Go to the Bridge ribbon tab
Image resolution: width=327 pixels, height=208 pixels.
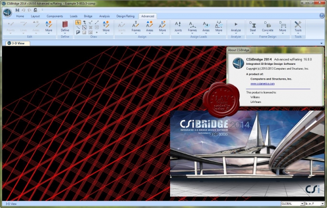88,16
